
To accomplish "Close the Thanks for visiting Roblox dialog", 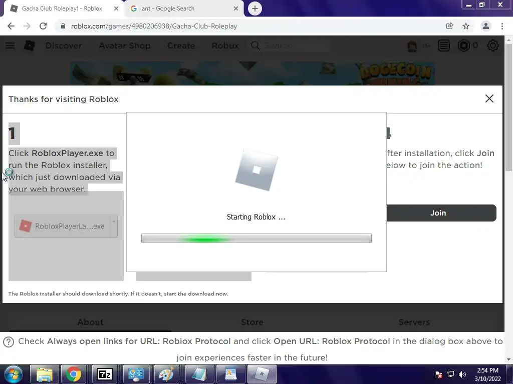I will pyautogui.click(x=489, y=98).
